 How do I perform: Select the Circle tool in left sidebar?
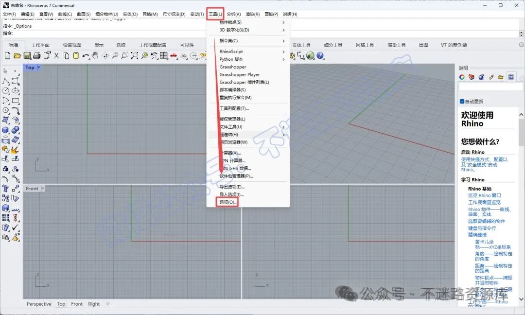(x=5, y=91)
